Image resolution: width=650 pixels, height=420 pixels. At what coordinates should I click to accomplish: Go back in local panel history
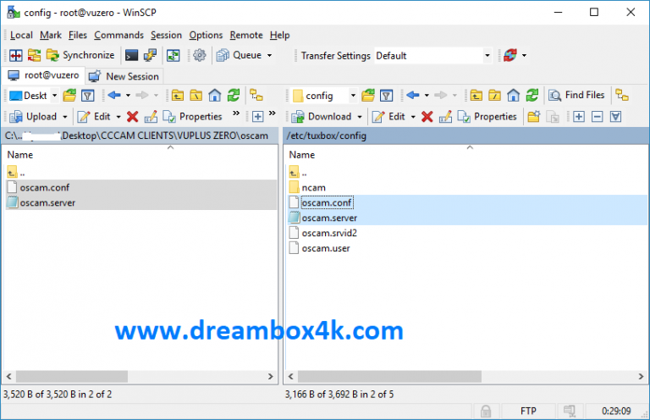tap(114, 96)
